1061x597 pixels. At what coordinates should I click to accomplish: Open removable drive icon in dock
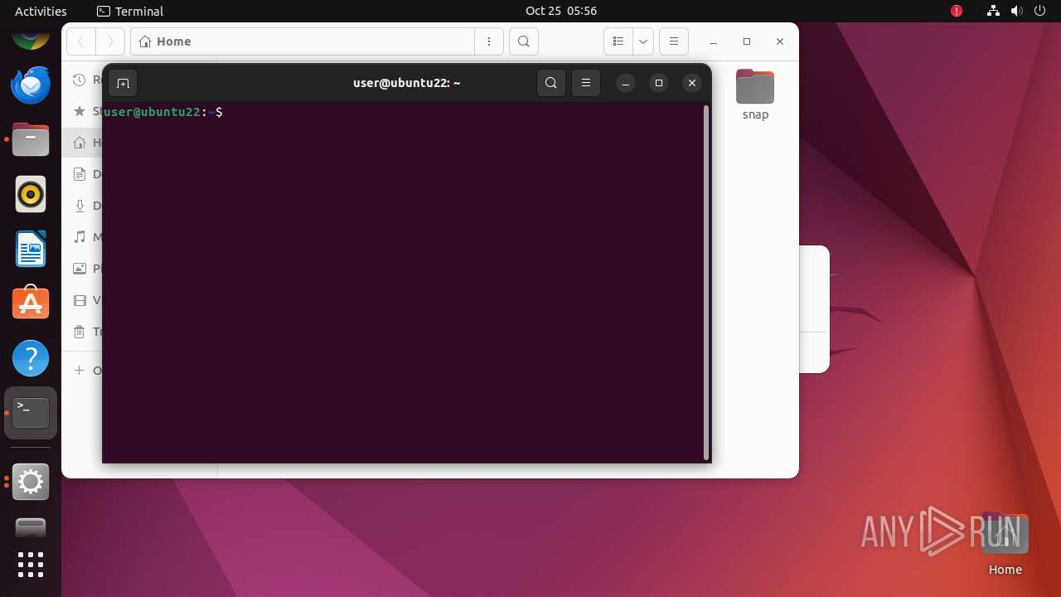click(31, 528)
